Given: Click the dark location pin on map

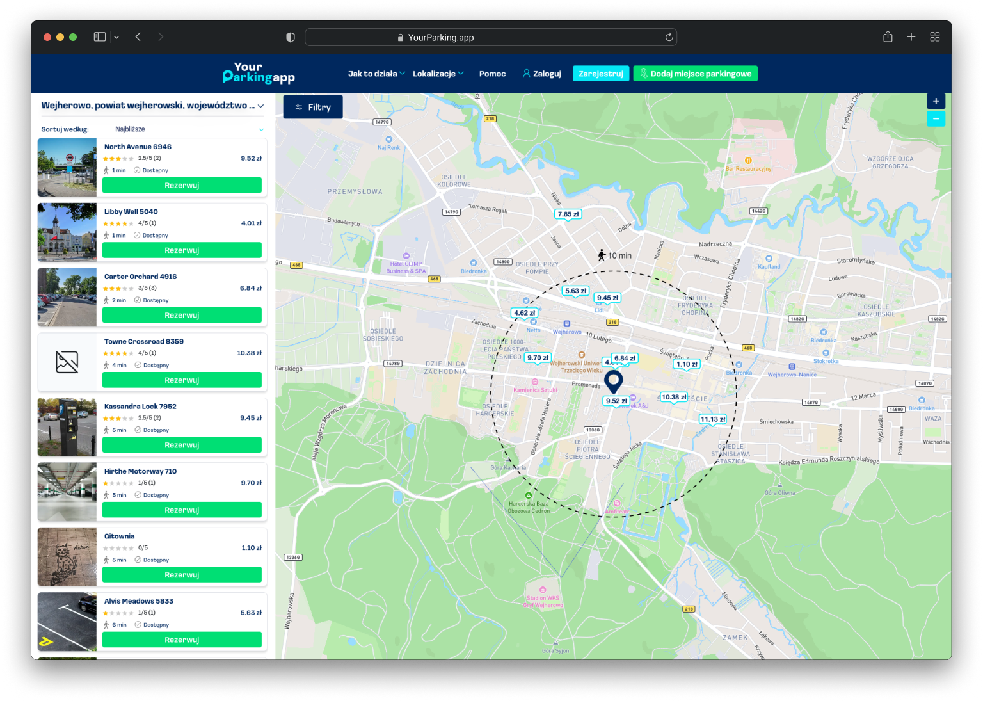Looking at the screenshot, I should point(614,382).
